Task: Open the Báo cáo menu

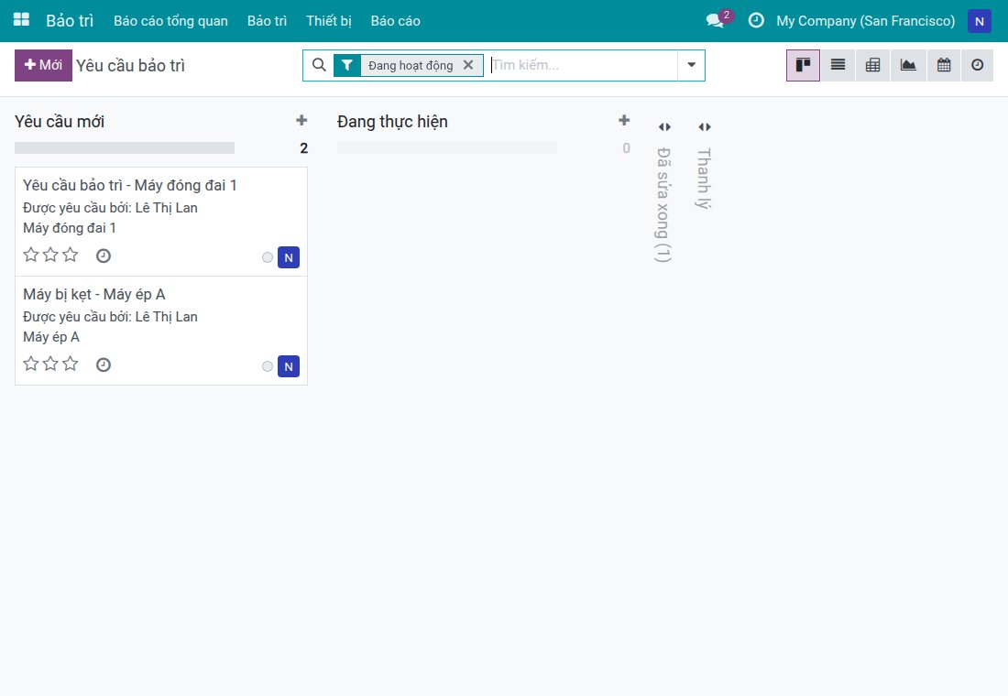Action: tap(395, 20)
